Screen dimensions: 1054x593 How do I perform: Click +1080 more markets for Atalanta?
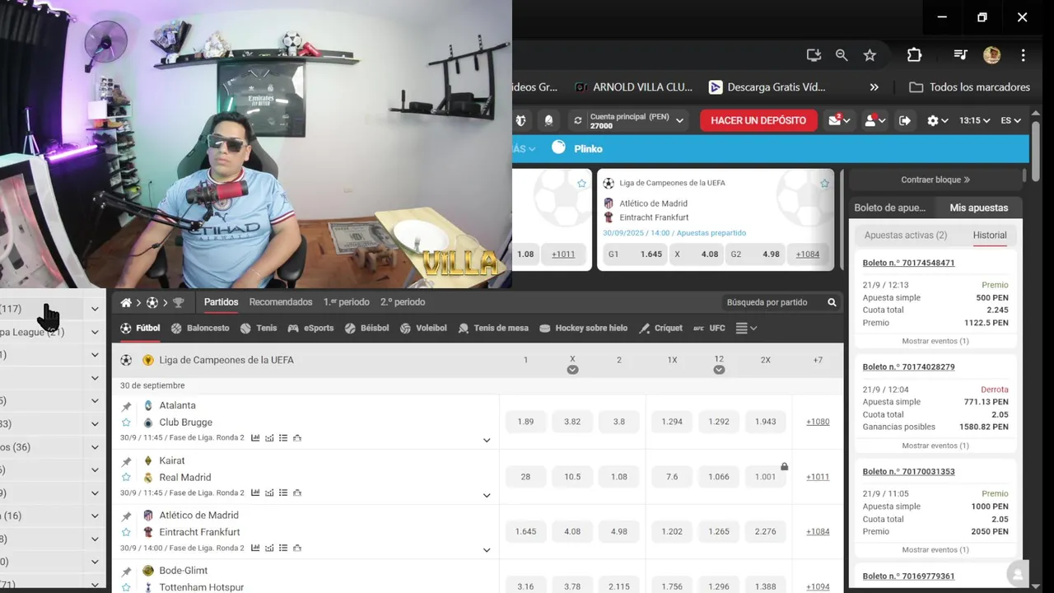(x=818, y=422)
